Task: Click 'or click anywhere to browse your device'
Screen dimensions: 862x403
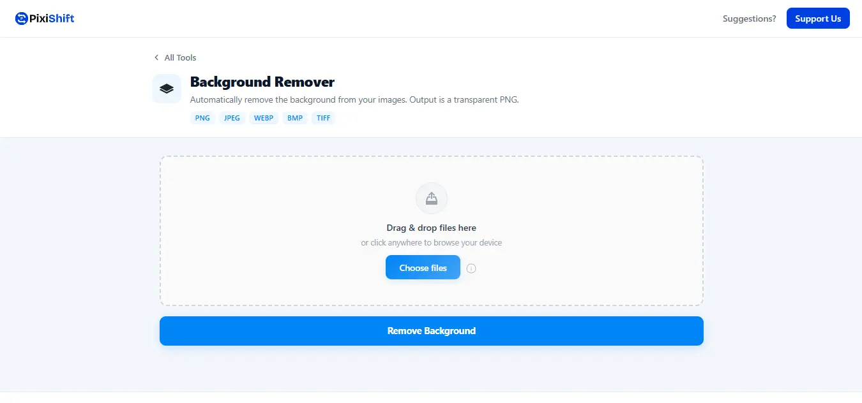Action: pyautogui.click(x=432, y=243)
